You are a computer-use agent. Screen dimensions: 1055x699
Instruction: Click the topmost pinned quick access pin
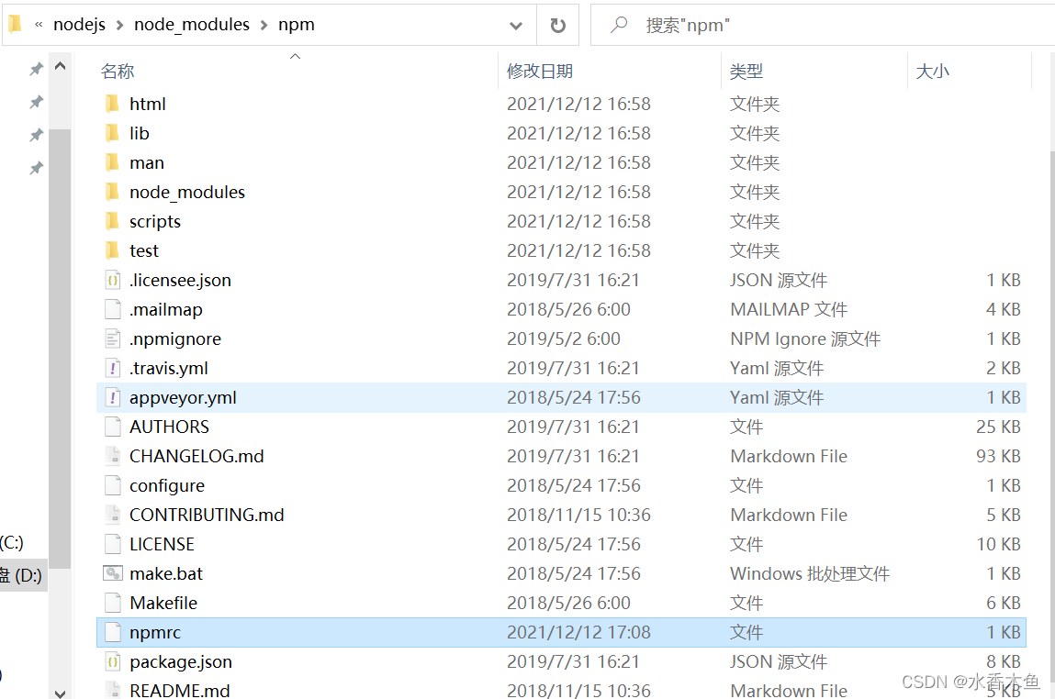[37, 69]
